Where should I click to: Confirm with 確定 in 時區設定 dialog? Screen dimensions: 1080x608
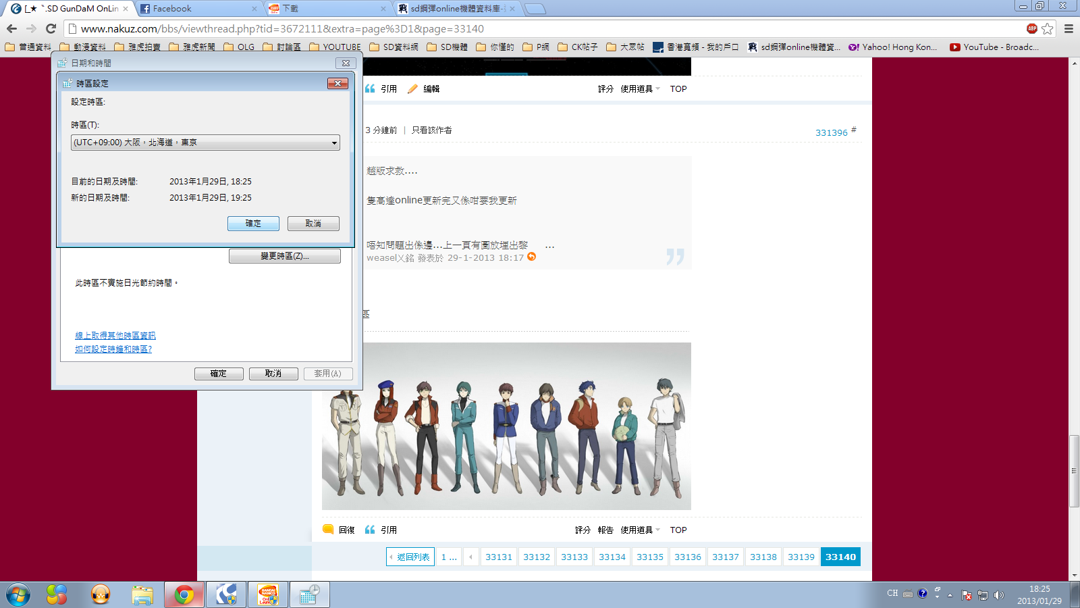(x=253, y=223)
